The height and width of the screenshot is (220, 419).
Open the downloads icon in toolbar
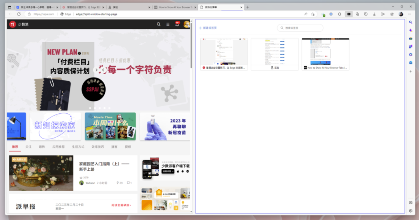coord(374,14)
